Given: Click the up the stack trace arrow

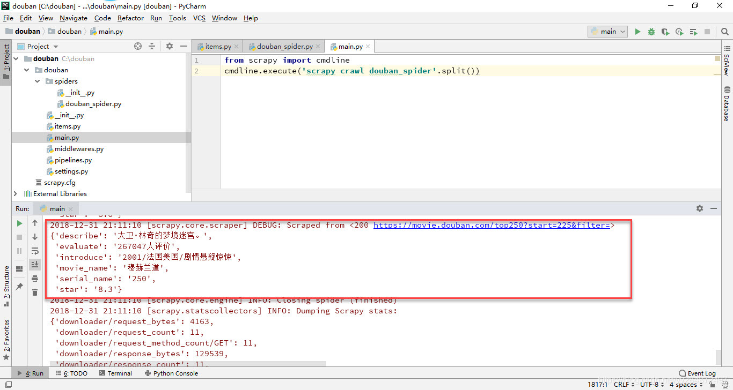Looking at the screenshot, I should pyautogui.click(x=35, y=223).
